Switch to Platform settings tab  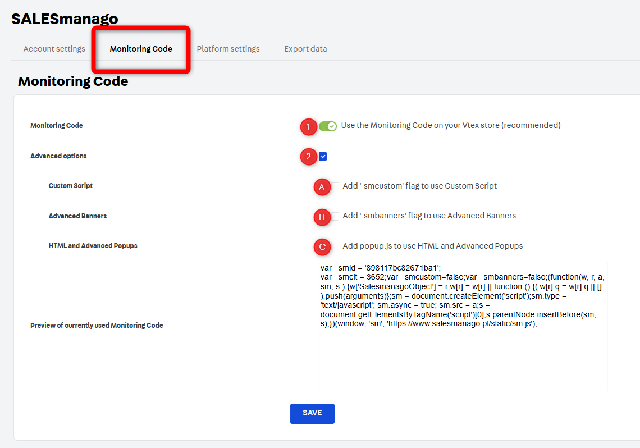coord(228,49)
